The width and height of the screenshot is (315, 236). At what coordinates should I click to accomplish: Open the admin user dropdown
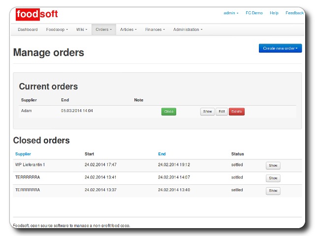(x=231, y=13)
